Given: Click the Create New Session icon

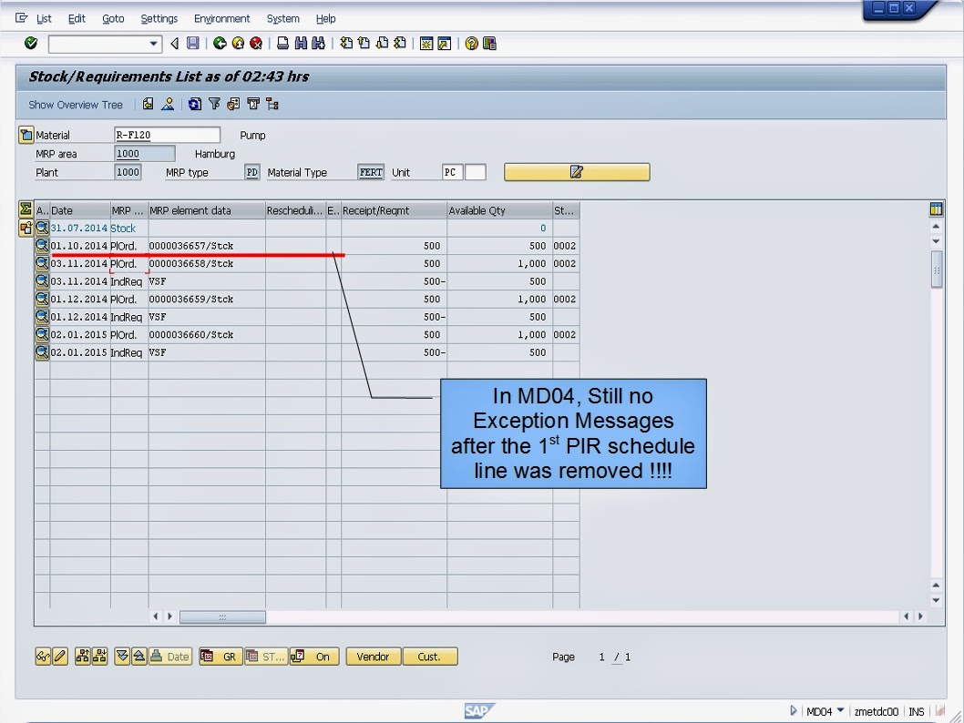Looking at the screenshot, I should click(x=426, y=43).
